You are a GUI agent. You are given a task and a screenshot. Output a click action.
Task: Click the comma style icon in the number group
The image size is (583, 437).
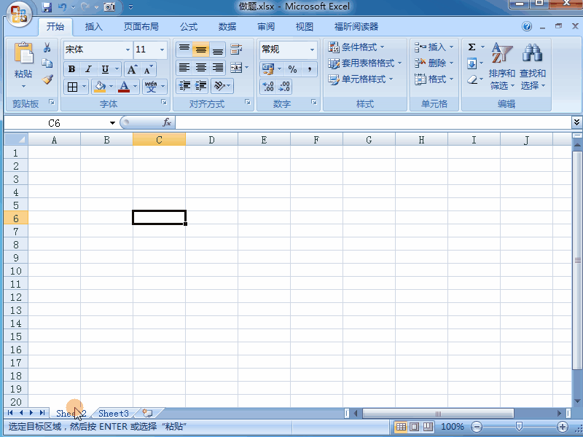coord(309,68)
